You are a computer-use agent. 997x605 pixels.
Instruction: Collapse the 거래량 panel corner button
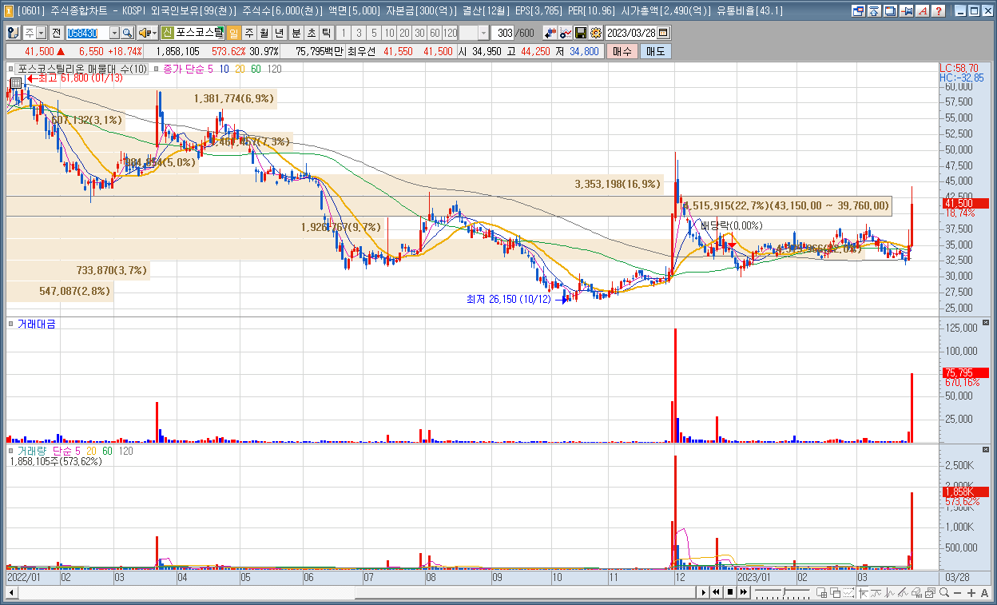click(985, 450)
